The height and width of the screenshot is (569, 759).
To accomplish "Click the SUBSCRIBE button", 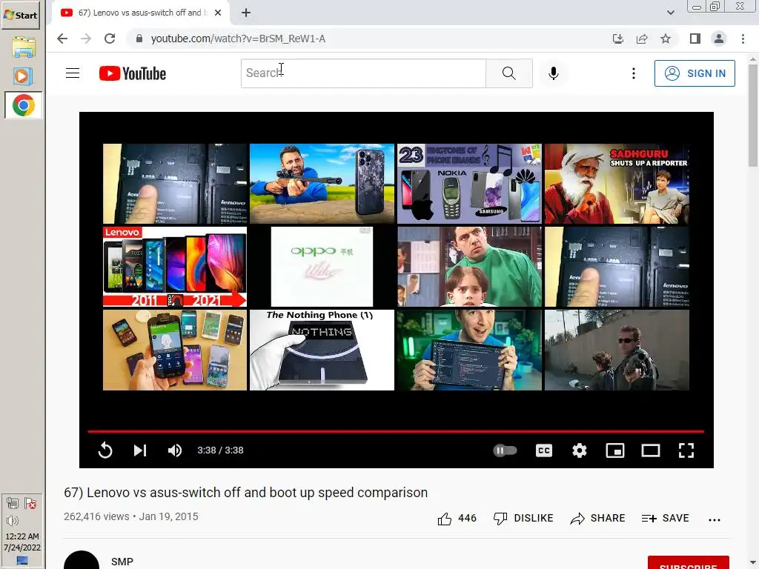I will click(688, 563).
